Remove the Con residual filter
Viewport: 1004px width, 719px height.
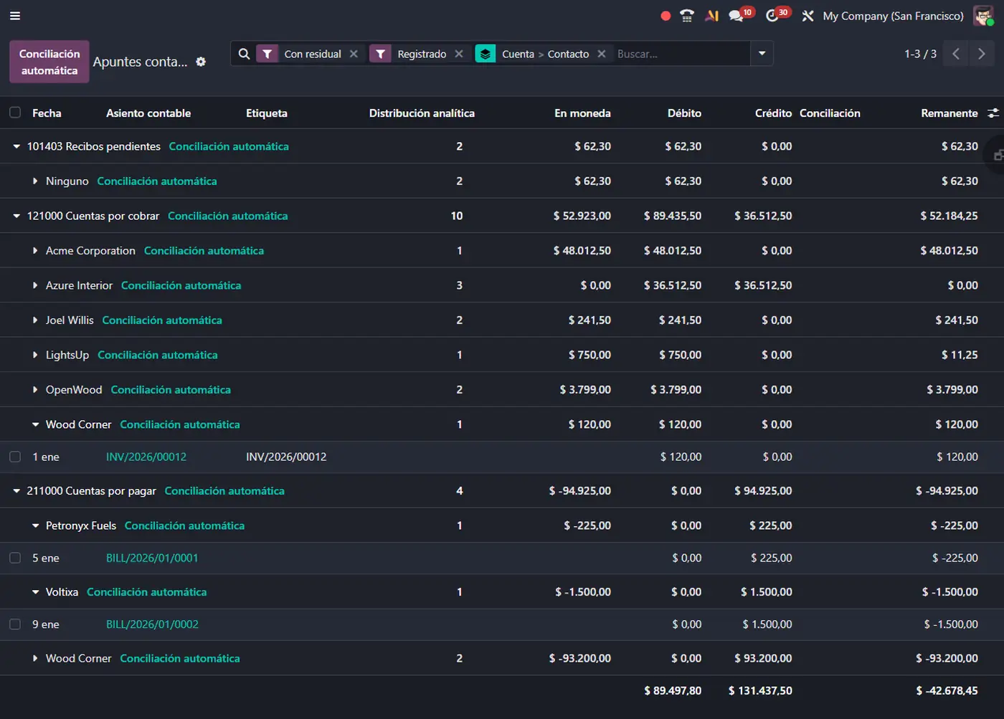click(354, 54)
